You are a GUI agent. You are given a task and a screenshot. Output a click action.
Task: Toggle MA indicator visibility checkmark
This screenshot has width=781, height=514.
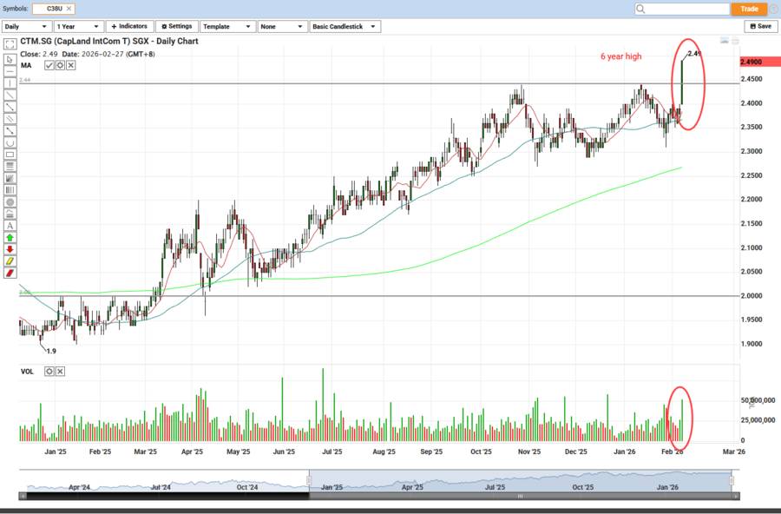pyautogui.click(x=49, y=65)
